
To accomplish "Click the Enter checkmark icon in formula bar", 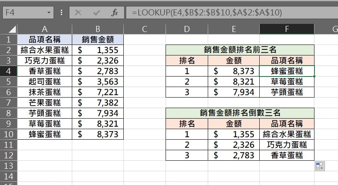I will (x=97, y=13).
